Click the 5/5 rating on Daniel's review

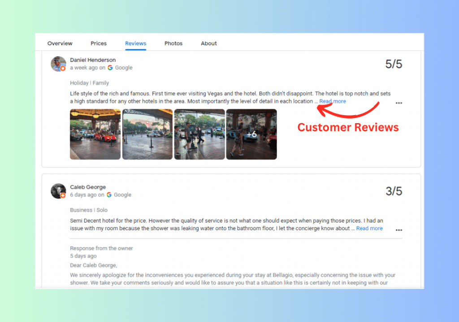[394, 64]
